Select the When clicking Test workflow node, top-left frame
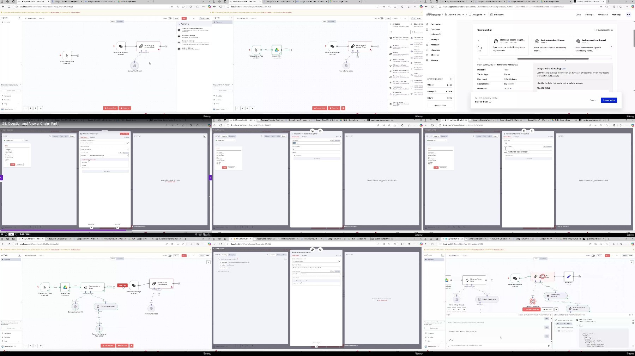635x356 pixels. tap(67, 55)
